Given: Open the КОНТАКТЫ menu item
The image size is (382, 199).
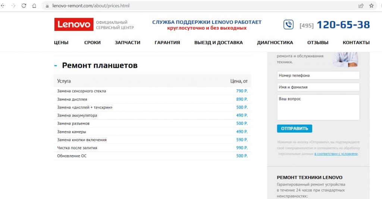Looking at the screenshot, I should [x=356, y=42].
